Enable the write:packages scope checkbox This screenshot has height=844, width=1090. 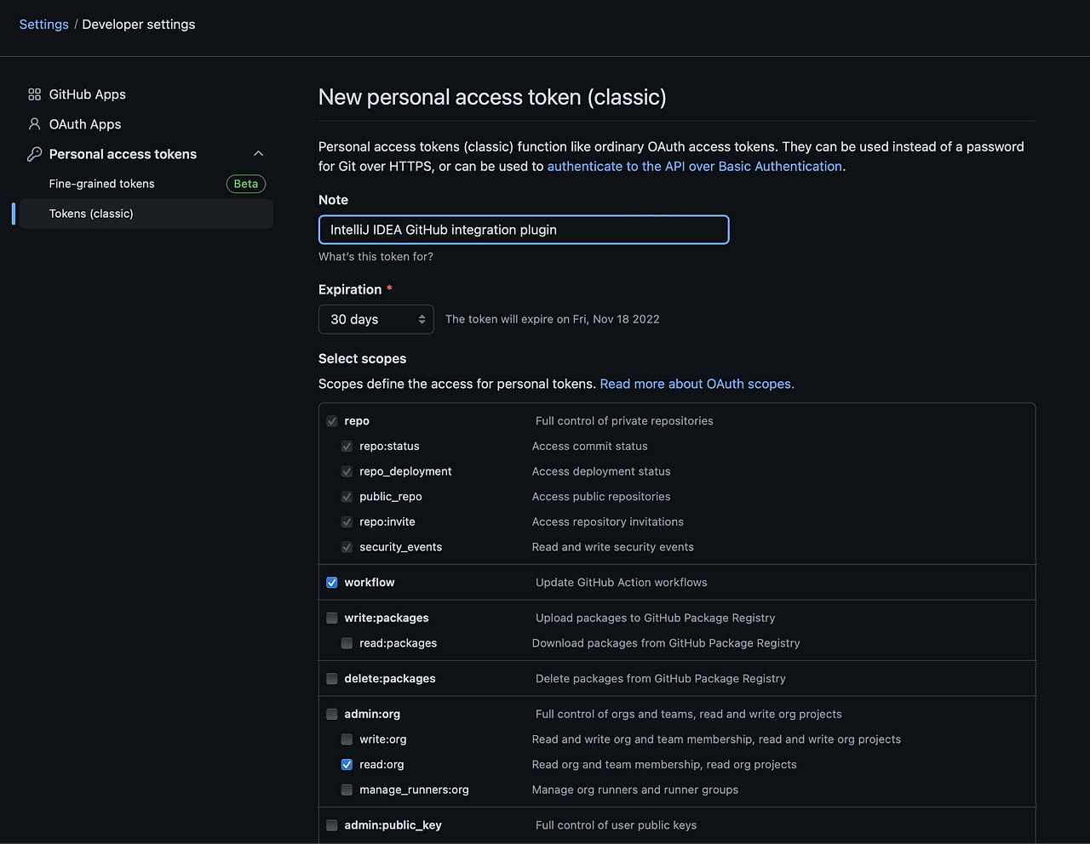click(x=332, y=619)
